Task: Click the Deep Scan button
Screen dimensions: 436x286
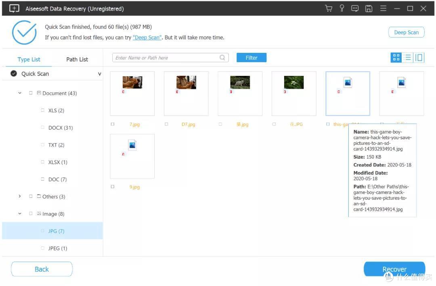Action: point(406,32)
